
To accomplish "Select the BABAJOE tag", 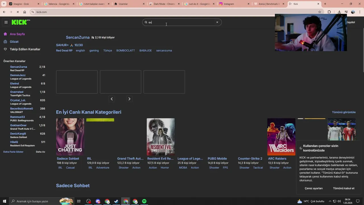I will pyautogui.click(x=146, y=50).
